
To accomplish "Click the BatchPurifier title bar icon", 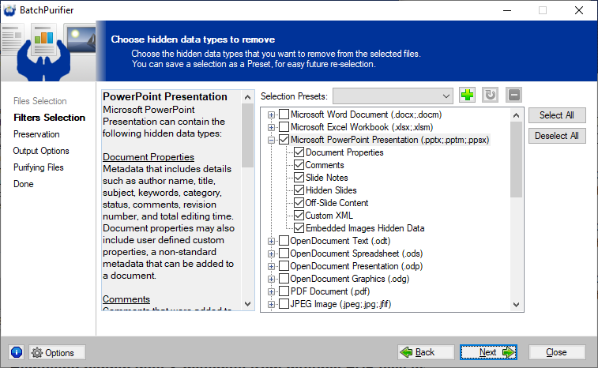I will click(x=9, y=10).
